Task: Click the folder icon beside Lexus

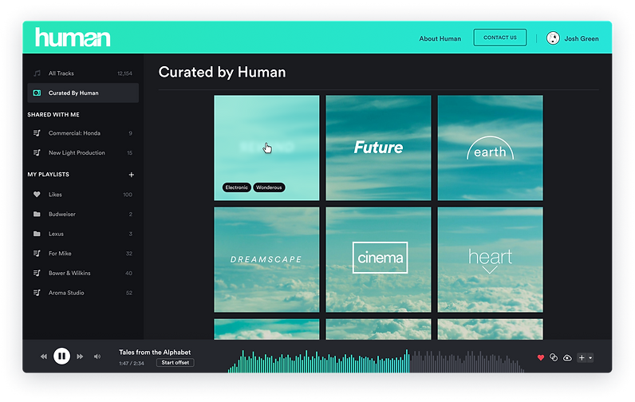Action: 37,234
